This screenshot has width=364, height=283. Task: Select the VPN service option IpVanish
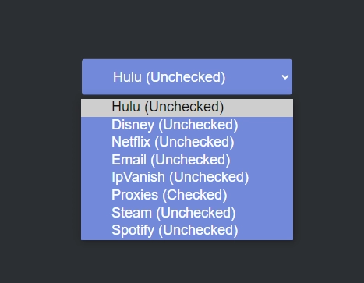point(187,177)
